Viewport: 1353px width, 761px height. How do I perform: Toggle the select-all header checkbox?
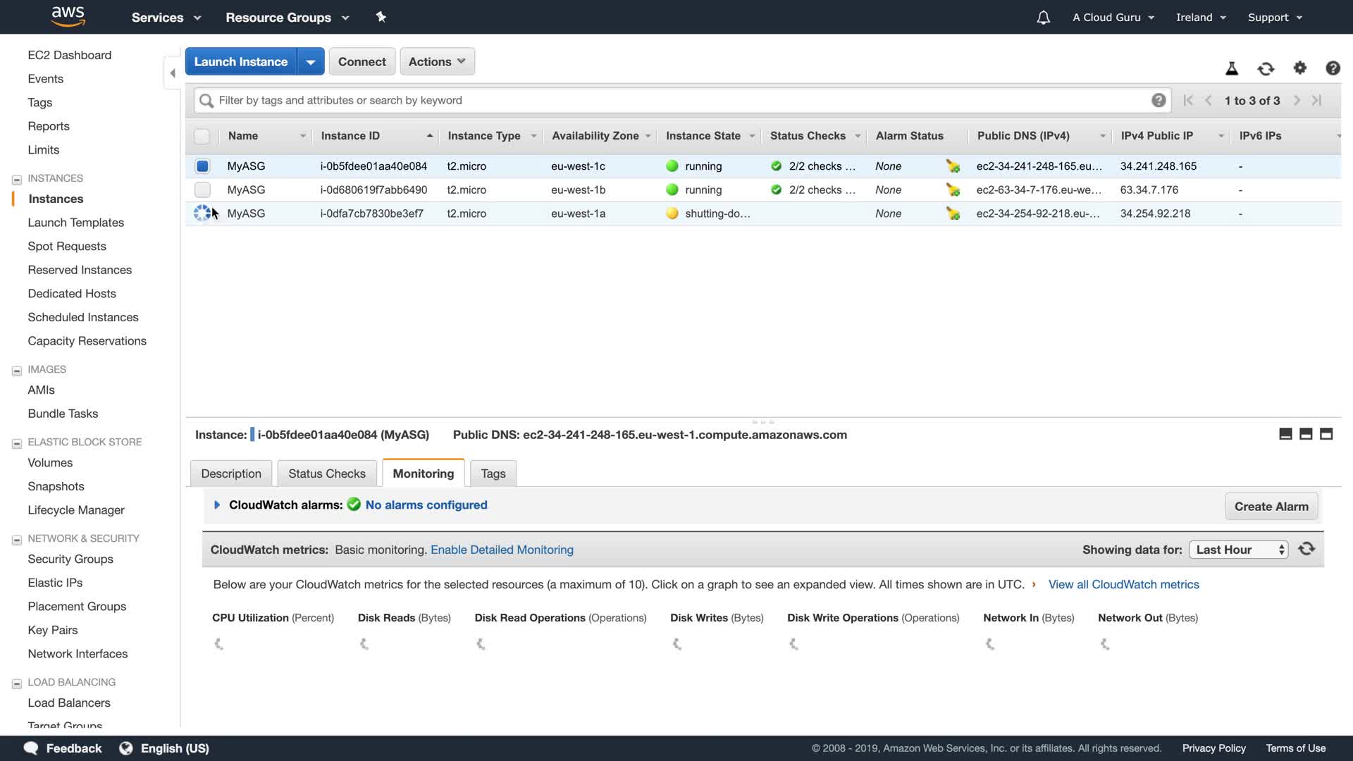202,136
